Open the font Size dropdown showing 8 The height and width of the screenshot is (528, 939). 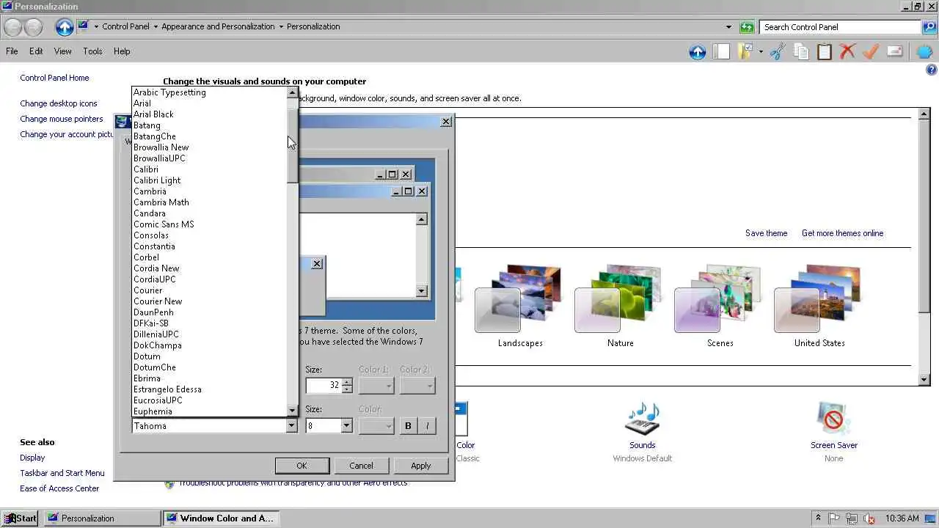[346, 426]
